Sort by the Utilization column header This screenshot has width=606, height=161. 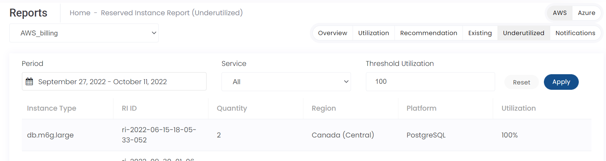[518, 108]
